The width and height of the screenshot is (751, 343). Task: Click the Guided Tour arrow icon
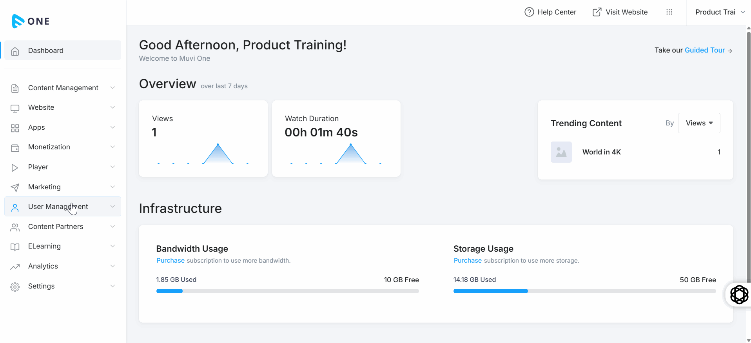click(x=730, y=51)
